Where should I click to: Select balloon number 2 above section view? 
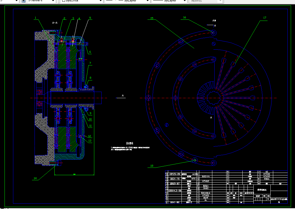64,18
